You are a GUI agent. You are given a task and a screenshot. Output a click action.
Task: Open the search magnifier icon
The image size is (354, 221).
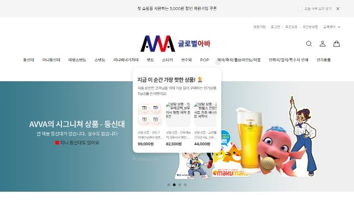pos(309,44)
